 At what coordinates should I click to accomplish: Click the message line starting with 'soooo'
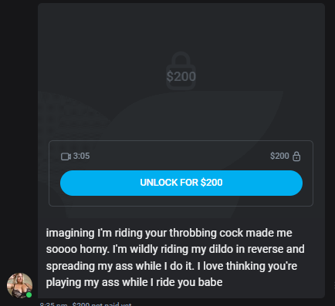[x=175, y=249]
